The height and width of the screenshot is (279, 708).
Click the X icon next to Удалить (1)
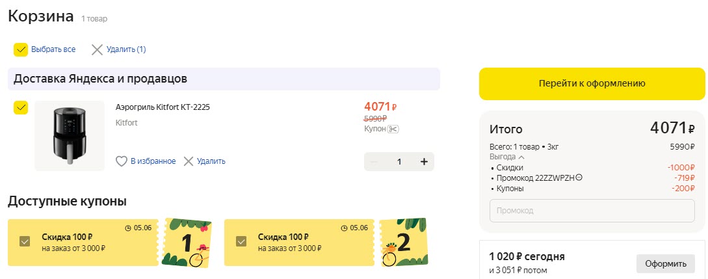click(x=97, y=49)
